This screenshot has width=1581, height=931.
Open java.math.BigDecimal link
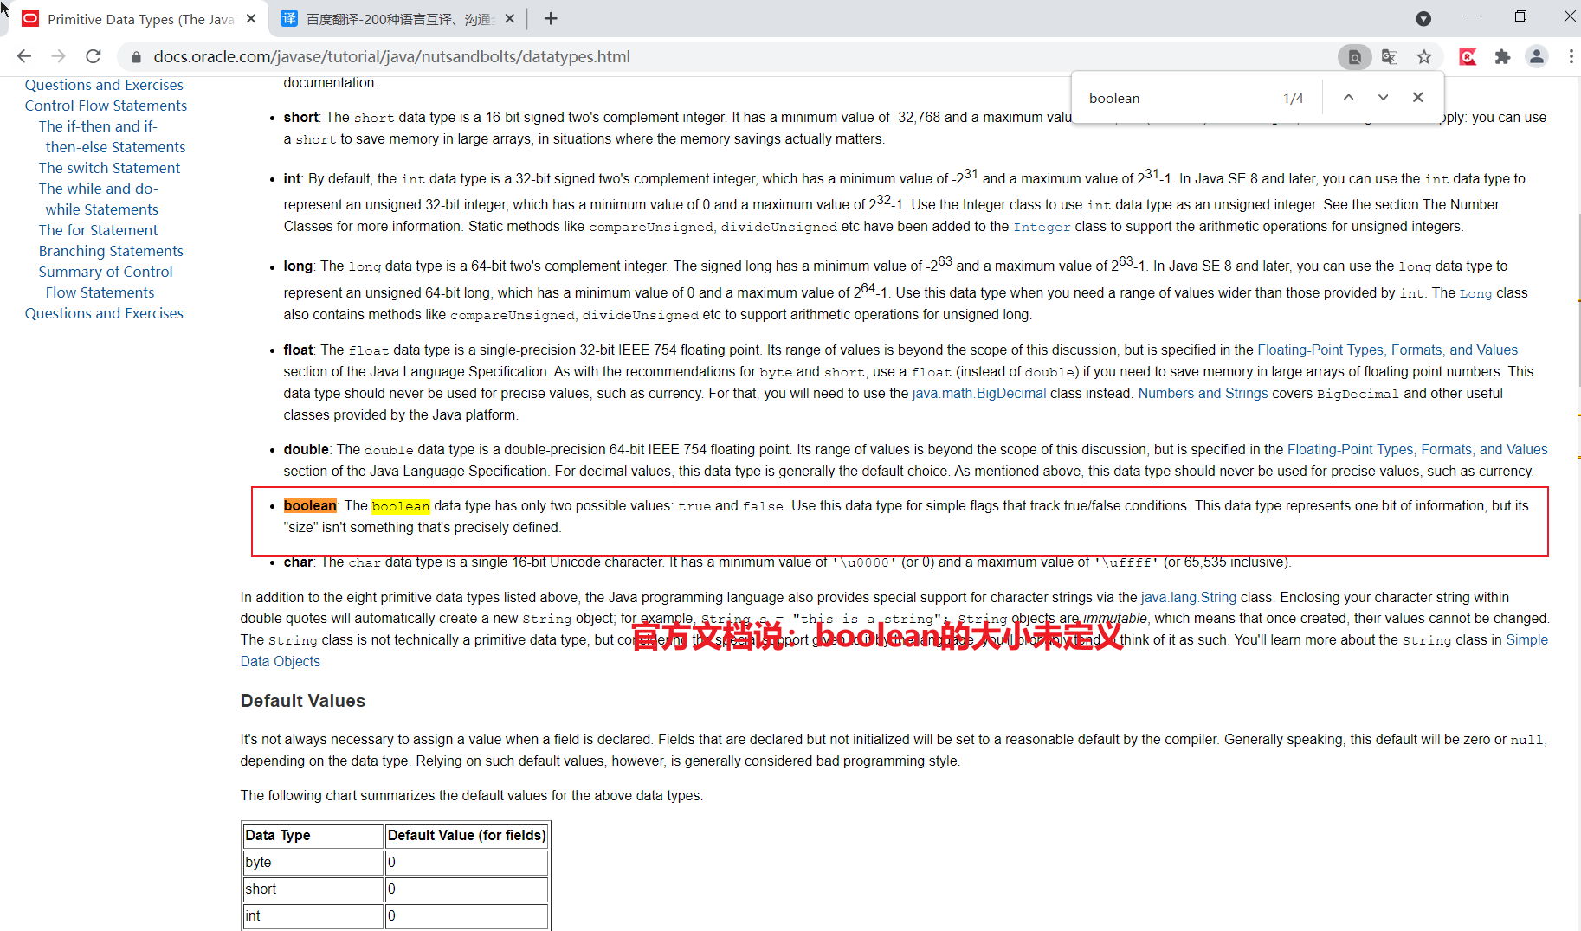coord(979,393)
